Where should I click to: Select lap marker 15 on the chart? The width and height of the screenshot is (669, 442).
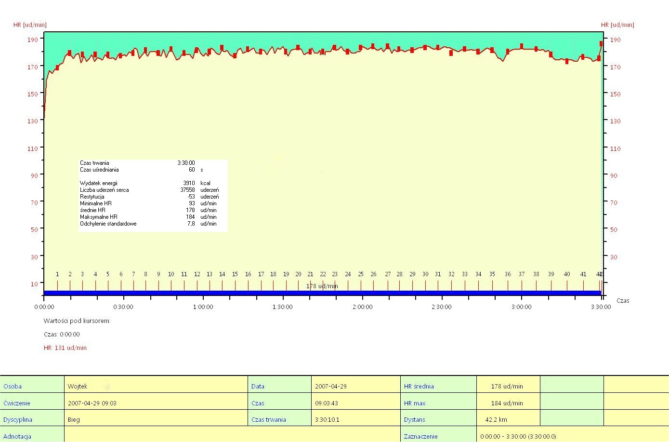point(235,274)
